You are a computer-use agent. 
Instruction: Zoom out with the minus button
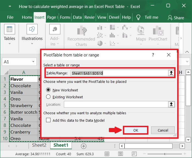145,154
